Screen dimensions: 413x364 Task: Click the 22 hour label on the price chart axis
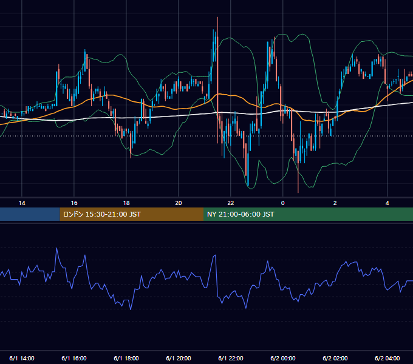pyautogui.click(x=230, y=203)
